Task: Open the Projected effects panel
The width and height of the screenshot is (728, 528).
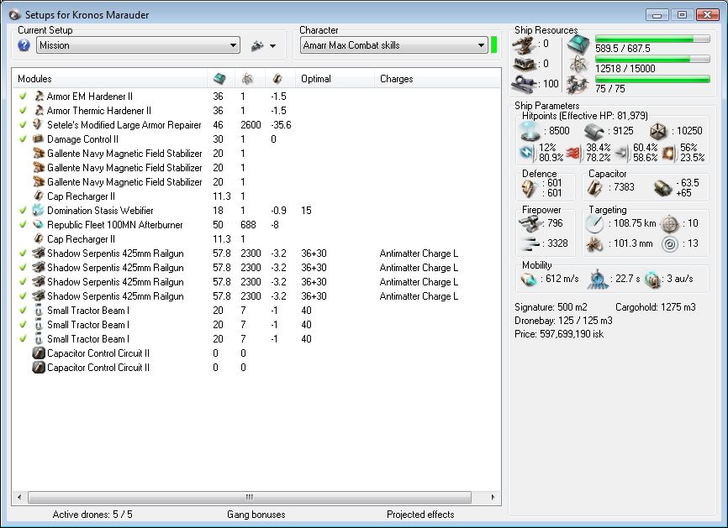Action: 420,514
